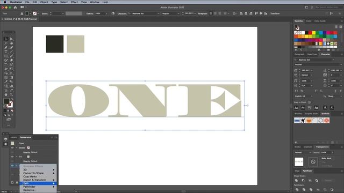This screenshot has width=344, height=193.
Task: Click the Make Mask button
Action: click(326, 158)
